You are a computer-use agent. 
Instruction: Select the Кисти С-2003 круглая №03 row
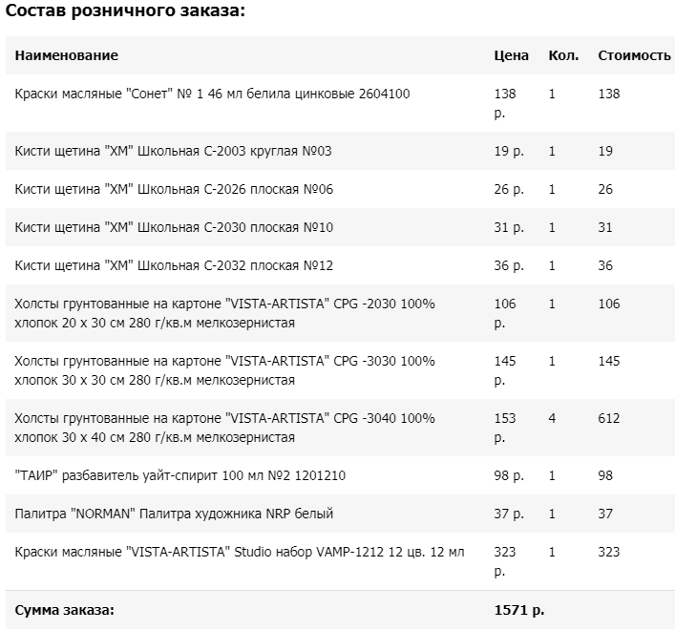click(x=340, y=151)
